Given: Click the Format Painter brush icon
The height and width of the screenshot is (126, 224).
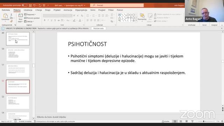Looking at the screenshot, I should pyautogui.click(x=11, y=21).
